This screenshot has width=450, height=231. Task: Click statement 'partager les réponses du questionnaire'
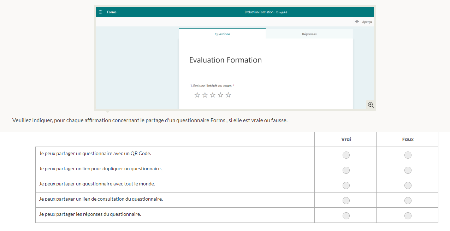tap(90, 214)
